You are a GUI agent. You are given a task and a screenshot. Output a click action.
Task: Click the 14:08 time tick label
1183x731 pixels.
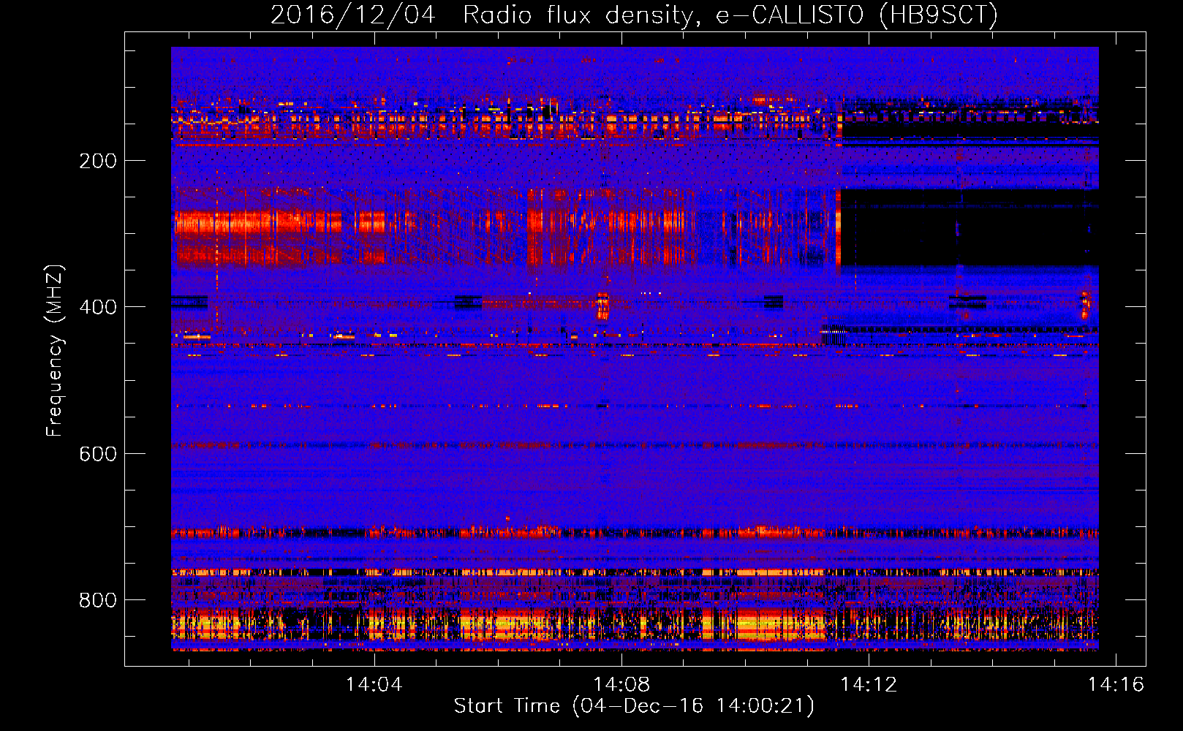coord(621,684)
